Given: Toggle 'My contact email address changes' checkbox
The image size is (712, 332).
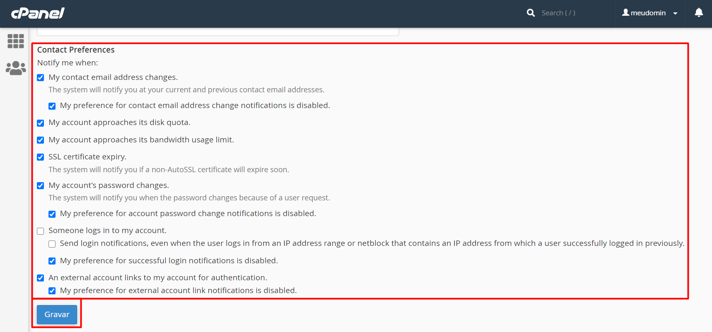Looking at the screenshot, I should (x=41, y=78).
